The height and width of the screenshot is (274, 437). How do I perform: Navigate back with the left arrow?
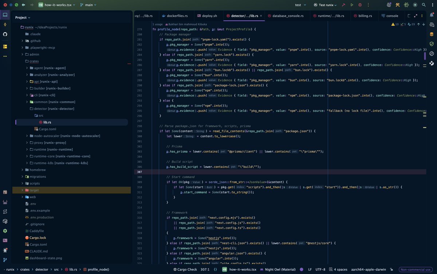tap(23, 5)
